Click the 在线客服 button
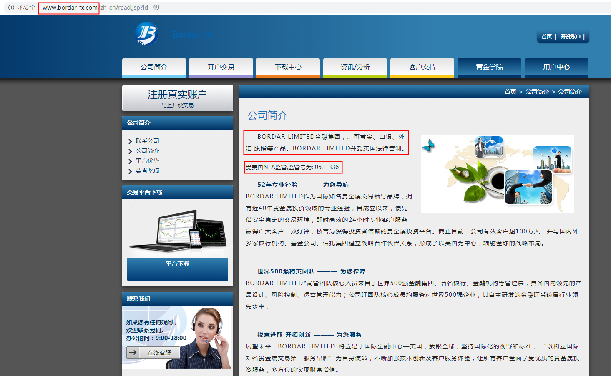 point(153,353)
